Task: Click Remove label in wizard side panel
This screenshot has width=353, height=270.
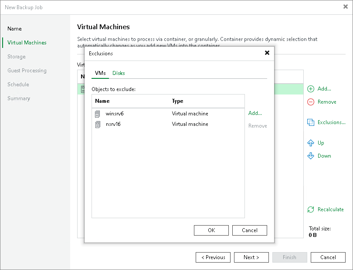Action: coord(327,102)
